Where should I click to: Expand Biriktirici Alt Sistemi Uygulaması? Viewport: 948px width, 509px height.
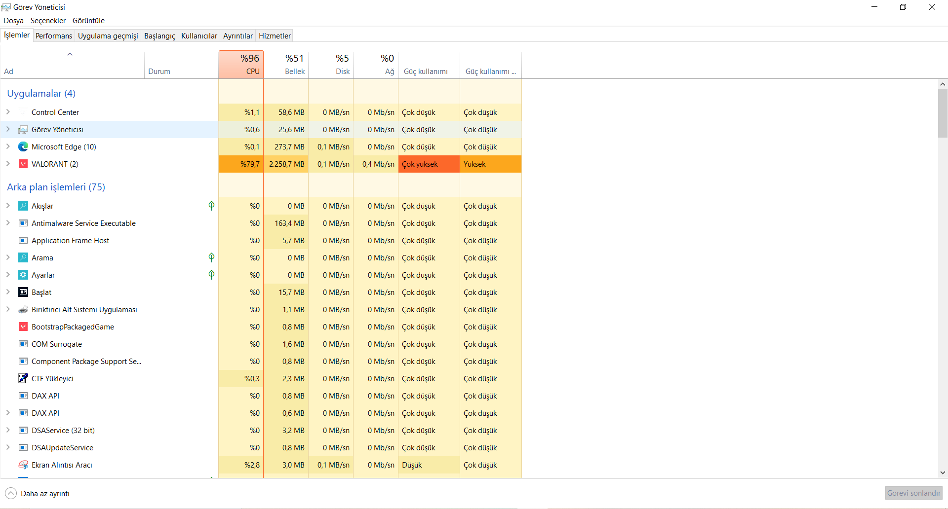(x=8, y=309)
